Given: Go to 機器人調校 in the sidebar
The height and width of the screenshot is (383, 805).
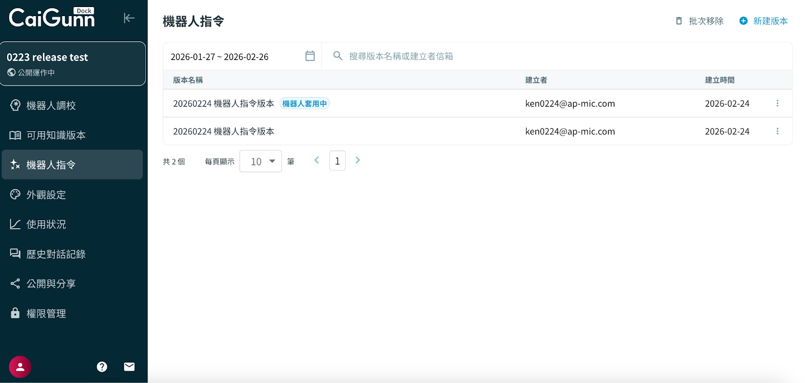Looking at the screenshot, I should click(x=51, y=106).
